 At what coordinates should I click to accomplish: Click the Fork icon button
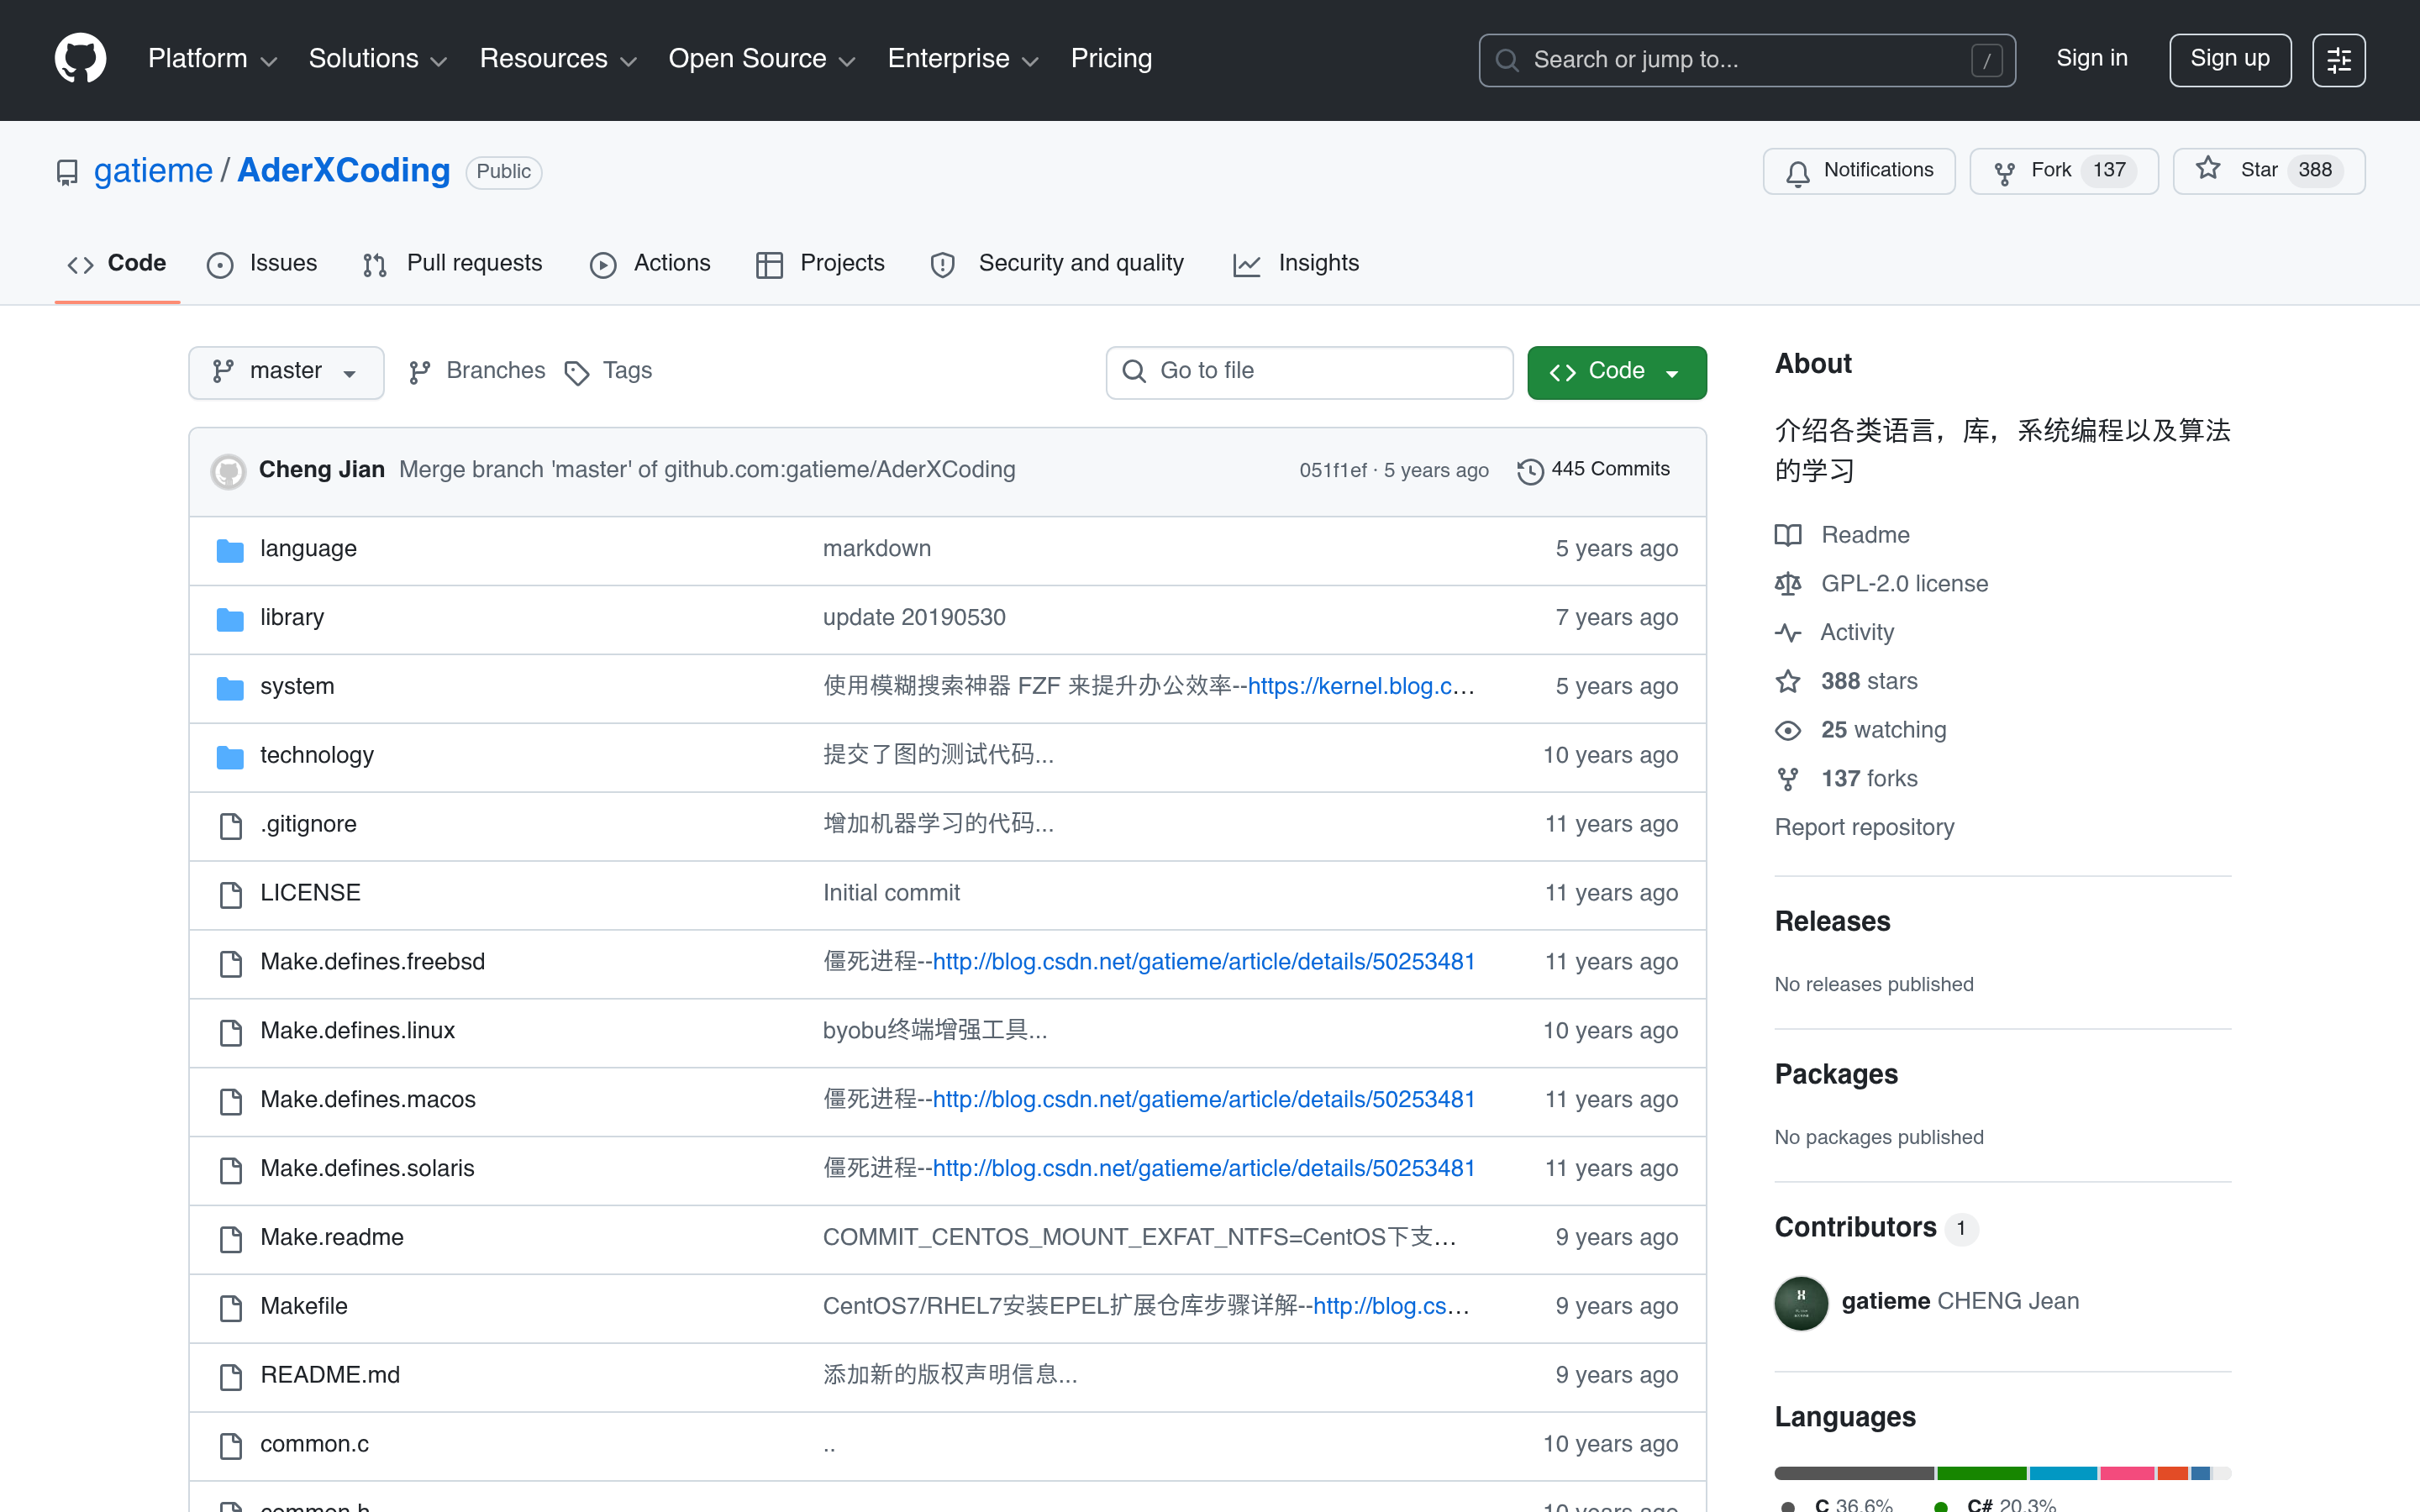coord(2004,172)
